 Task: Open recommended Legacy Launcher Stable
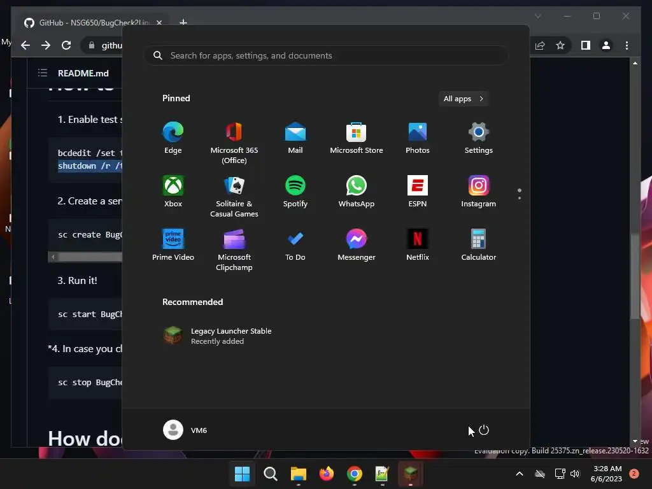(x=217, y=336)
